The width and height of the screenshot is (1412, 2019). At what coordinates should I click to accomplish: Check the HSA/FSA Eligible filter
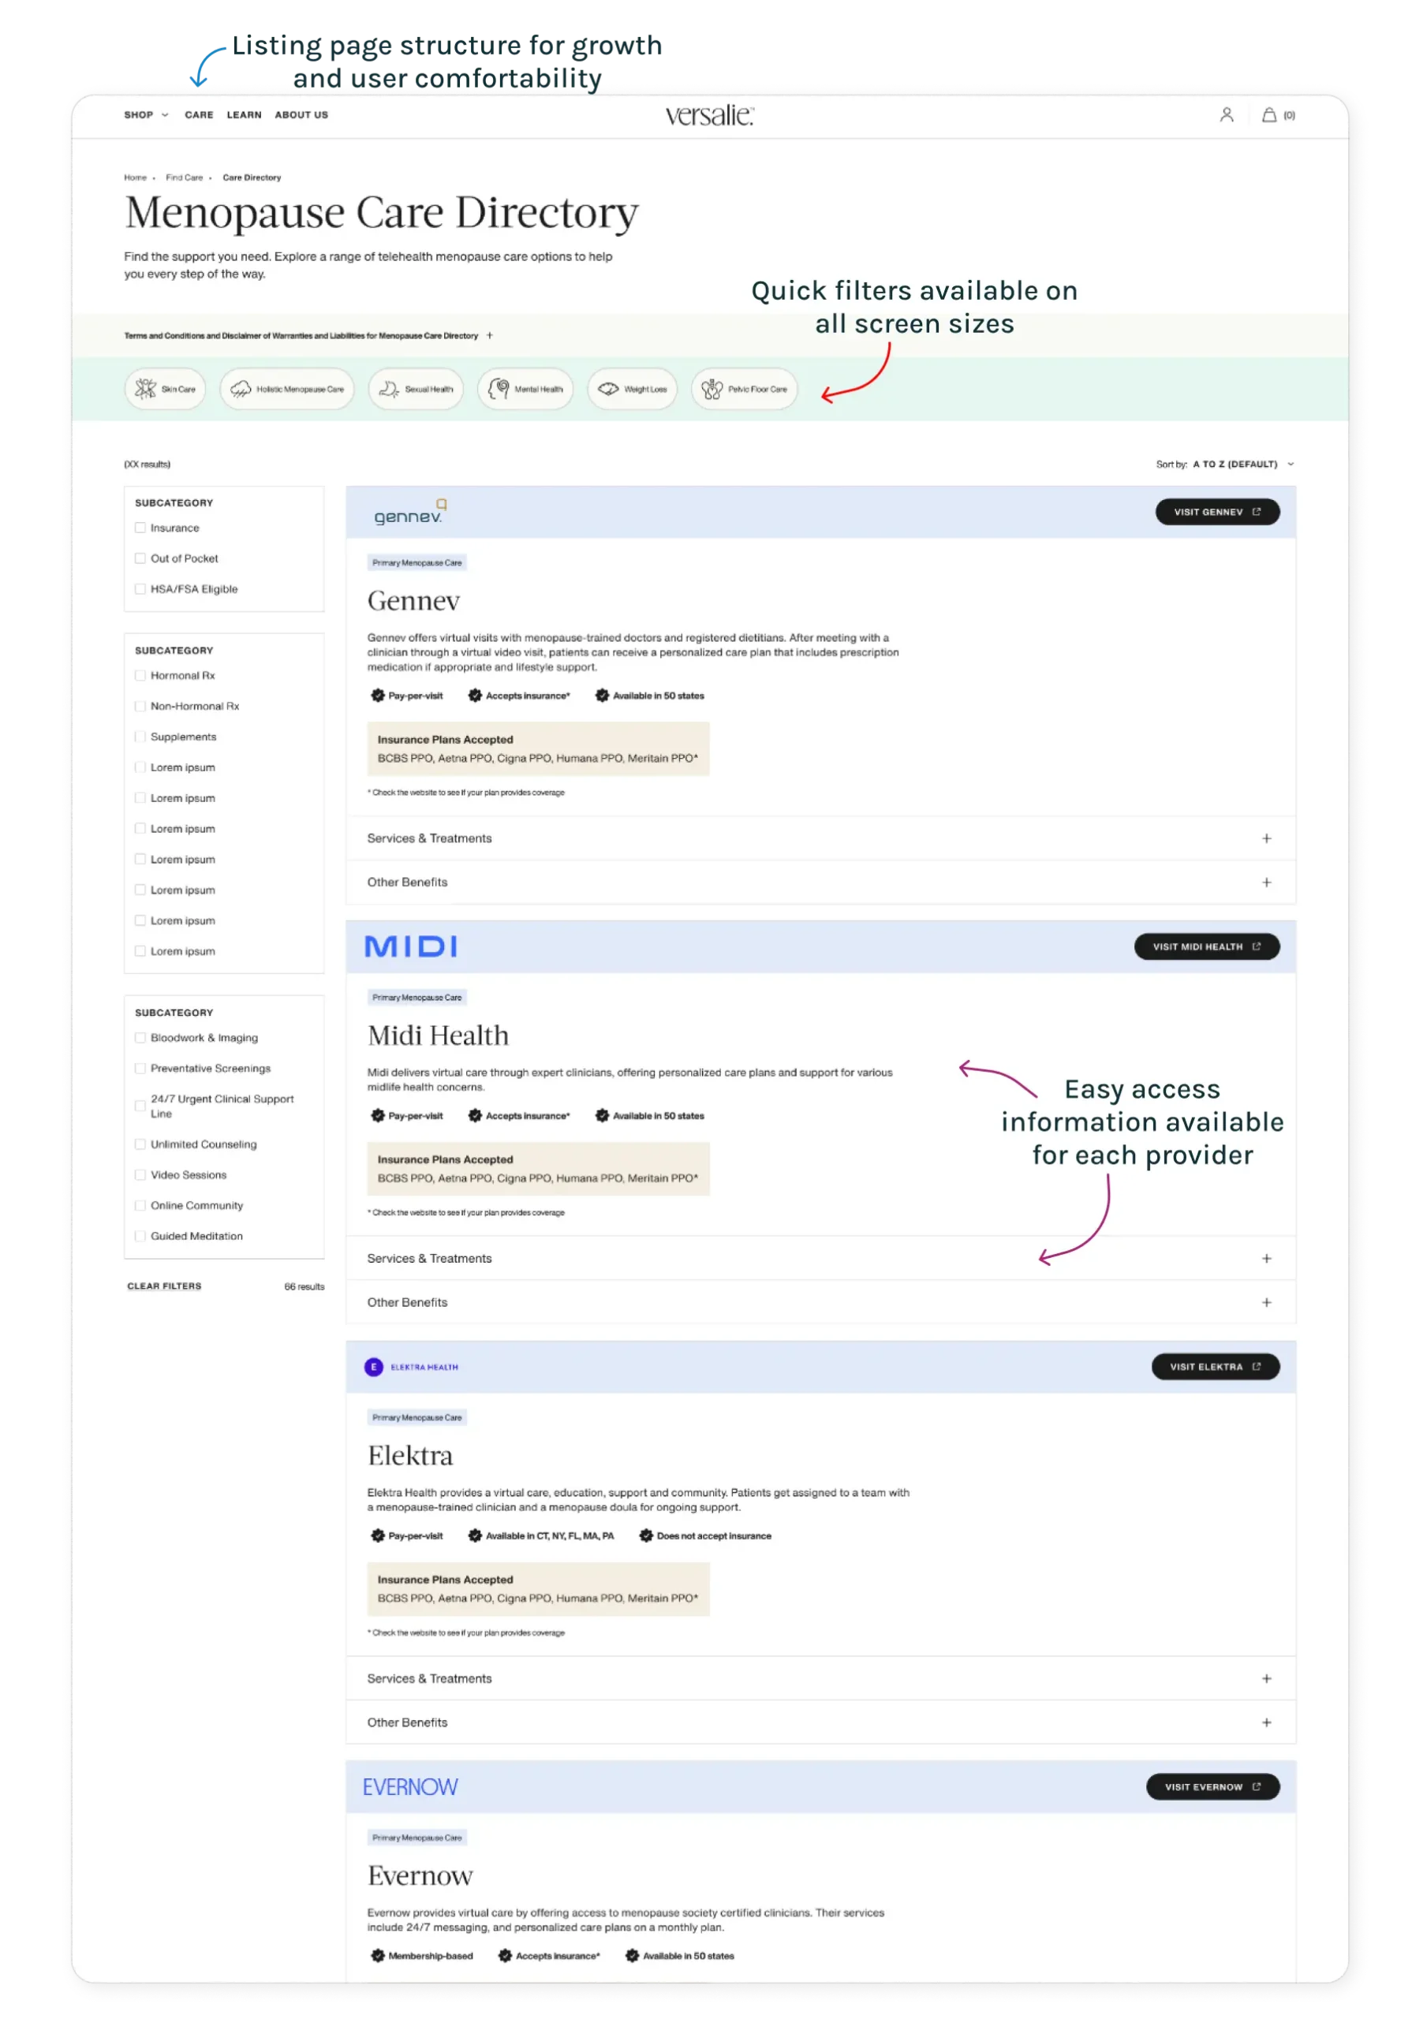[140, 589]
